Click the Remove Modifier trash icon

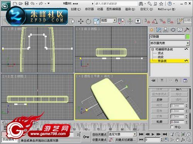[176, 80]
